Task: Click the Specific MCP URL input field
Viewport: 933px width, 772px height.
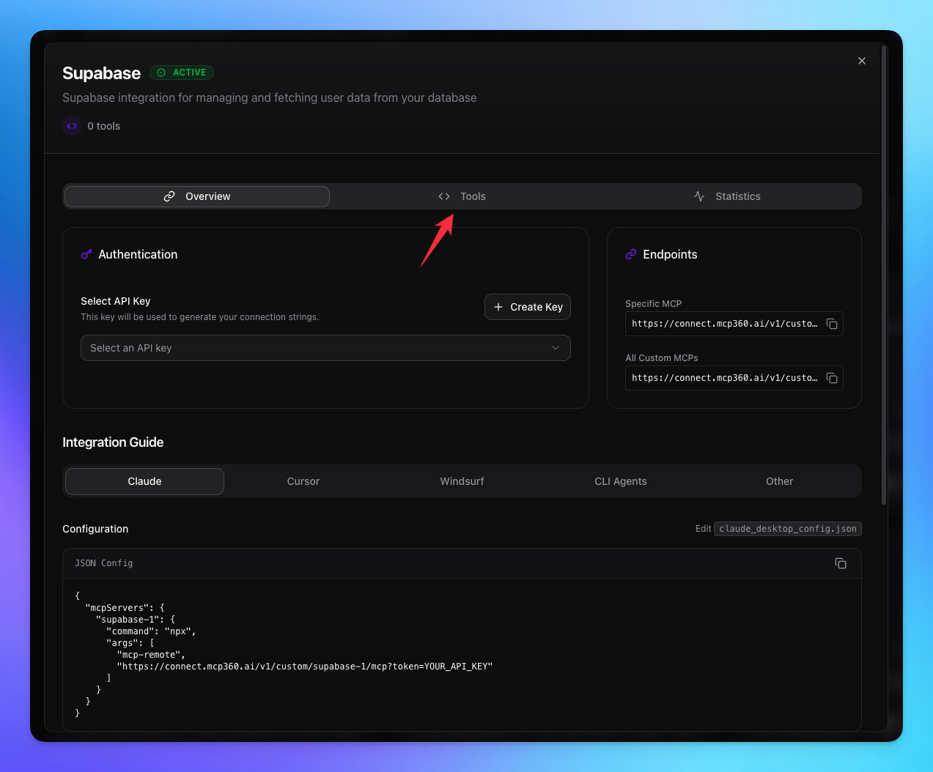Action: point(722,324)
